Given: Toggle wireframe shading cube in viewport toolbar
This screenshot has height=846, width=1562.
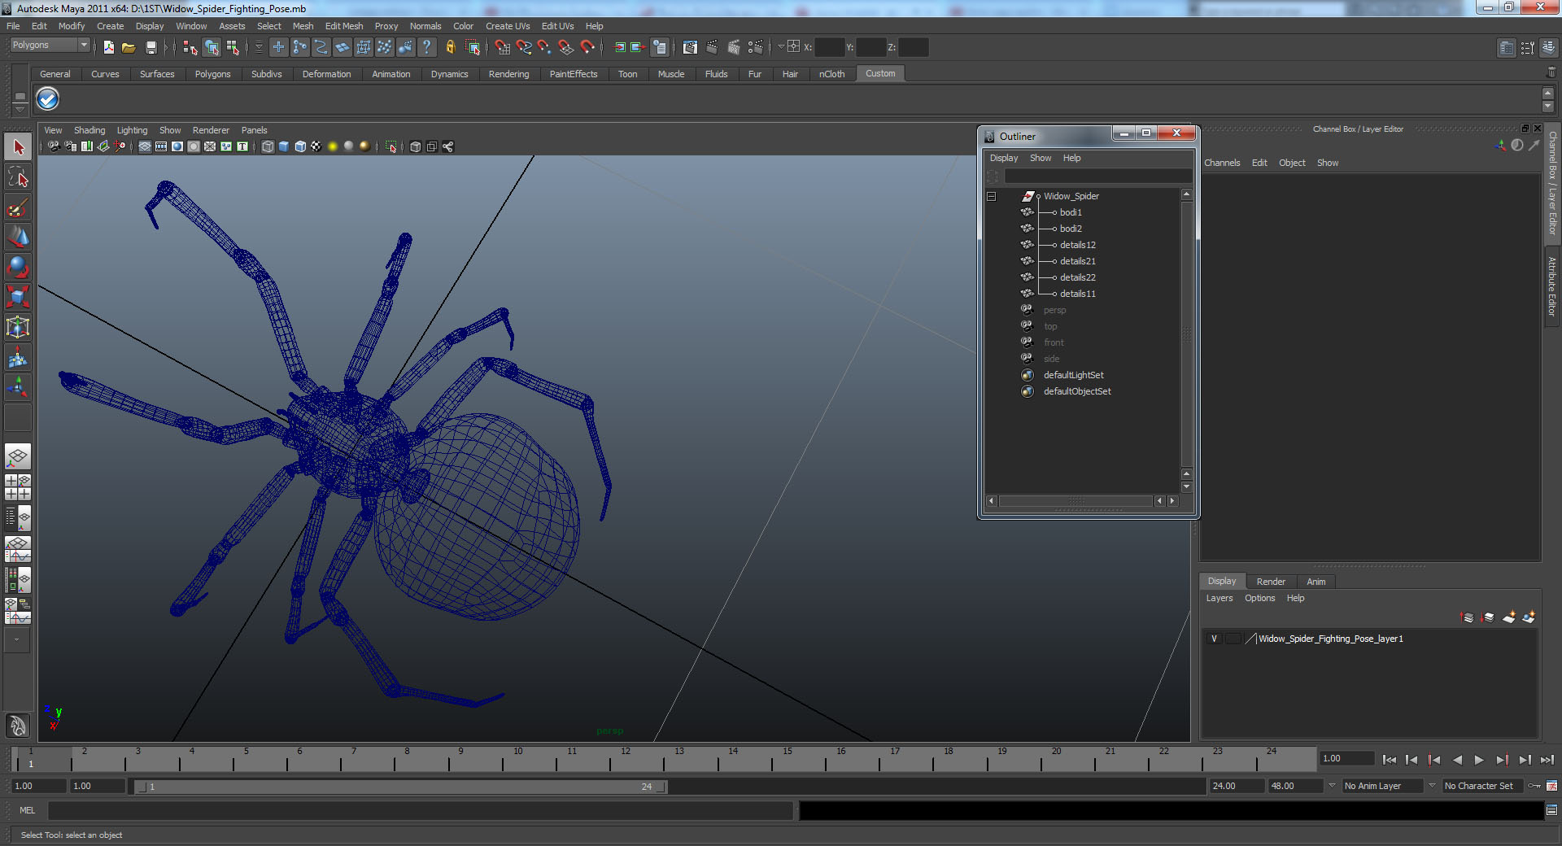Looking at the screenshot, I should click(268, 146).
